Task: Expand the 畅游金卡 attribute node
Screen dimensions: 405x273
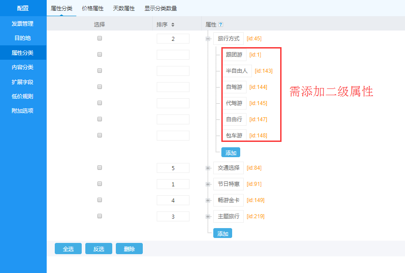Action: (208, 200)
